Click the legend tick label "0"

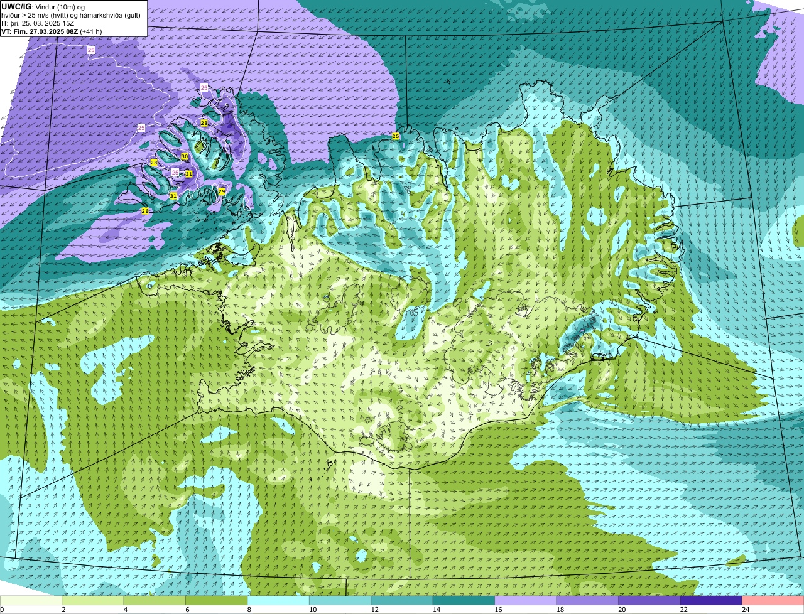[x=3, y=610]
